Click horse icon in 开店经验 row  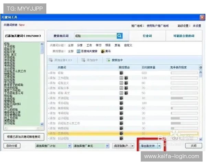click(x=122, y=98)
